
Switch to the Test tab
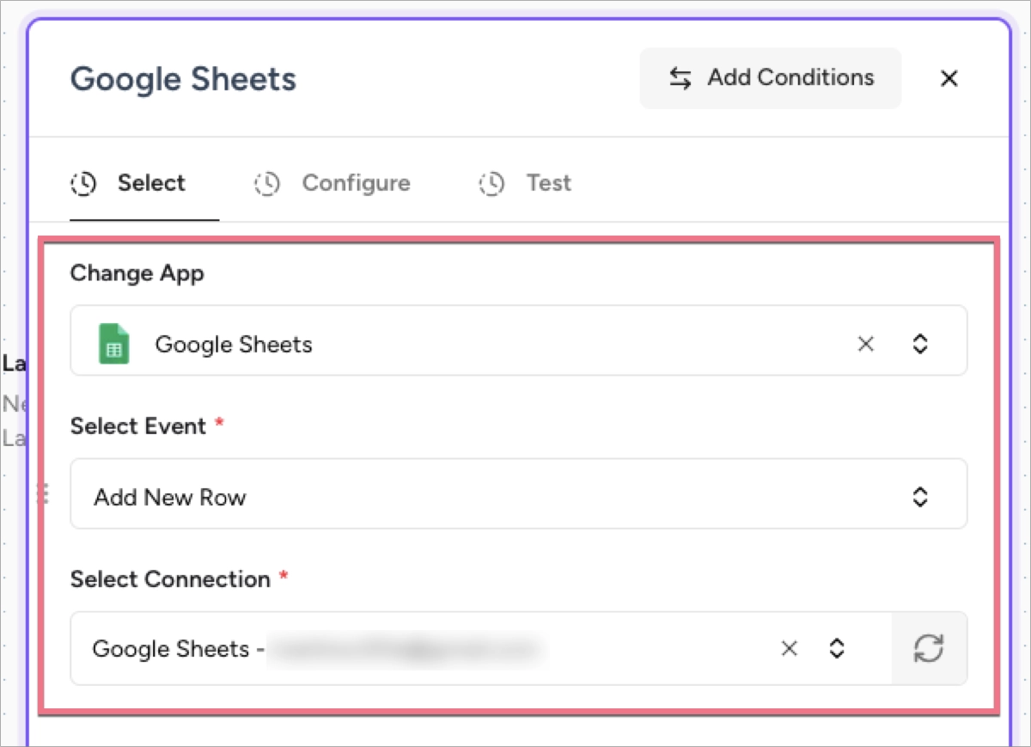(548, 183)
